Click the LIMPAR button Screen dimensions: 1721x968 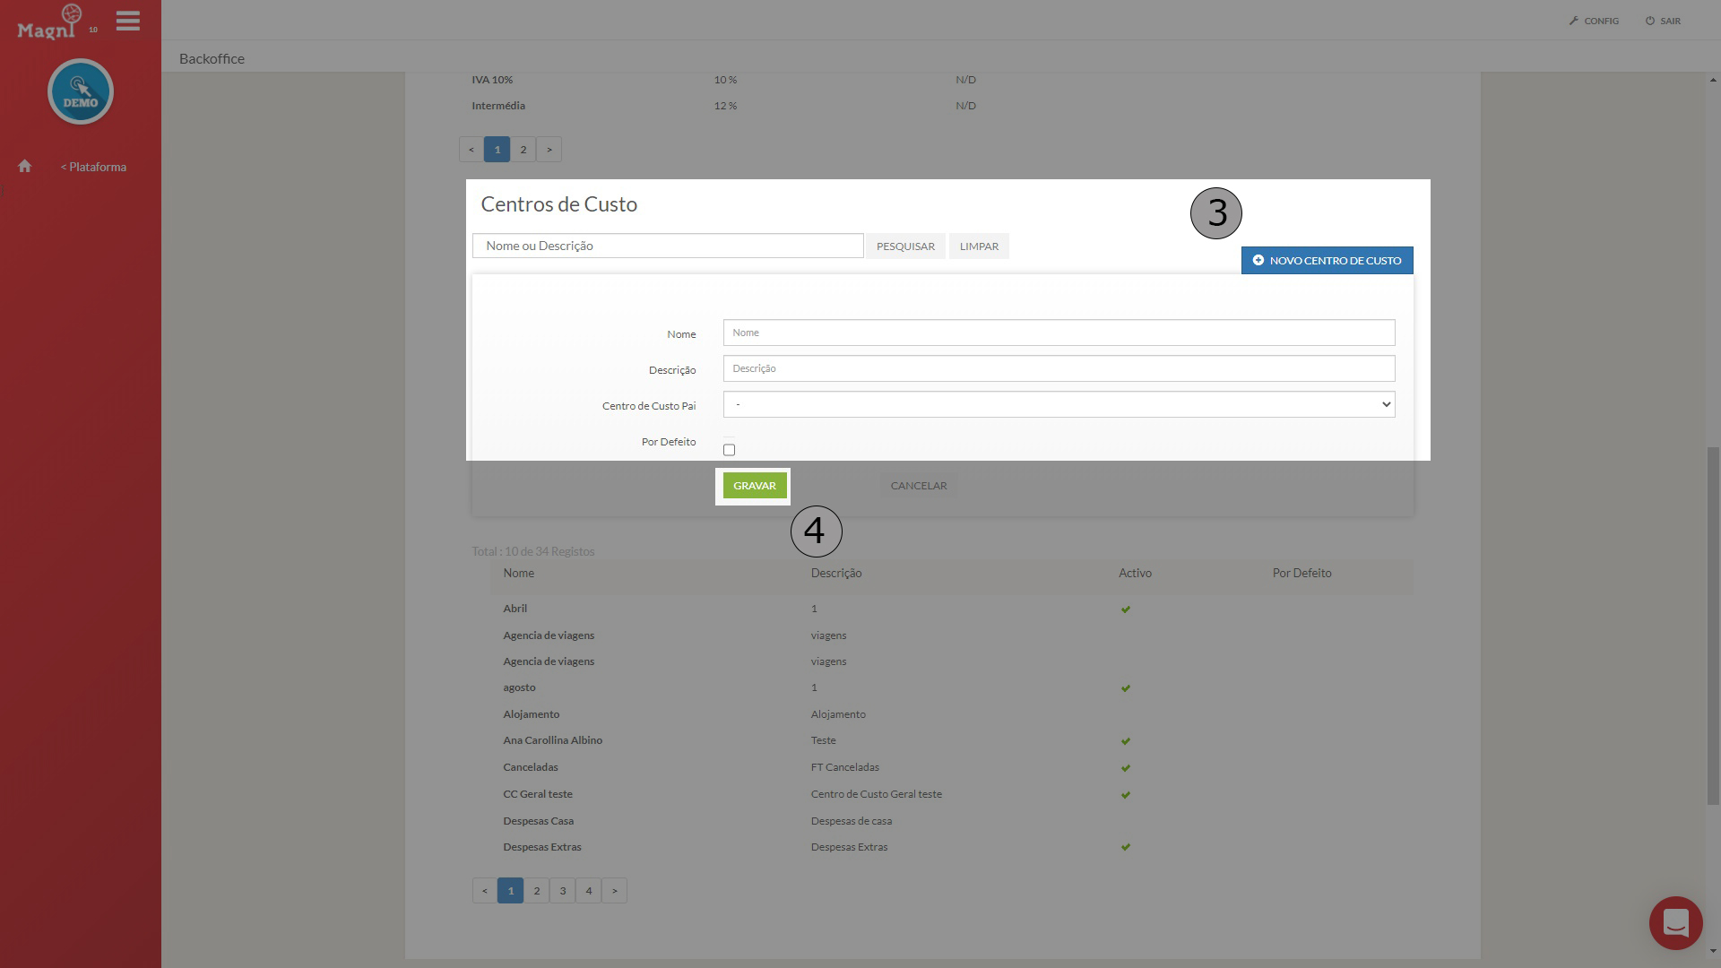point(979,246)
